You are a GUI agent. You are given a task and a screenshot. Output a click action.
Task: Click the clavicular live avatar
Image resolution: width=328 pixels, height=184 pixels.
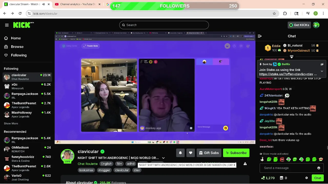coord(67,156)
